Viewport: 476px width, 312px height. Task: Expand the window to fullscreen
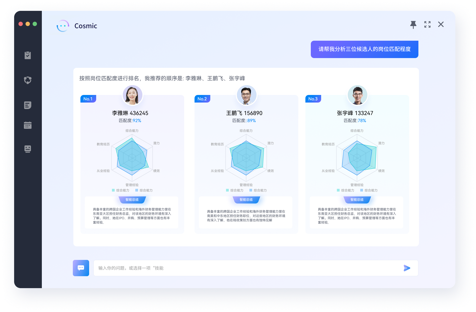point(427,25)
